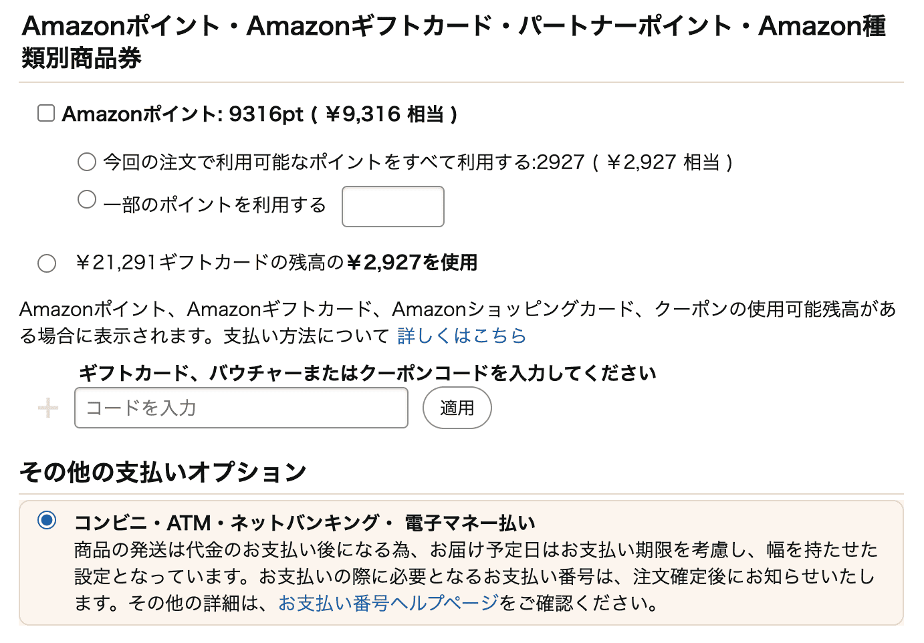Image resolution: width=924 pixels, height=643 pixels.
Task: Select the gift card balance ¥2,927 option
Action: (46, 263)
